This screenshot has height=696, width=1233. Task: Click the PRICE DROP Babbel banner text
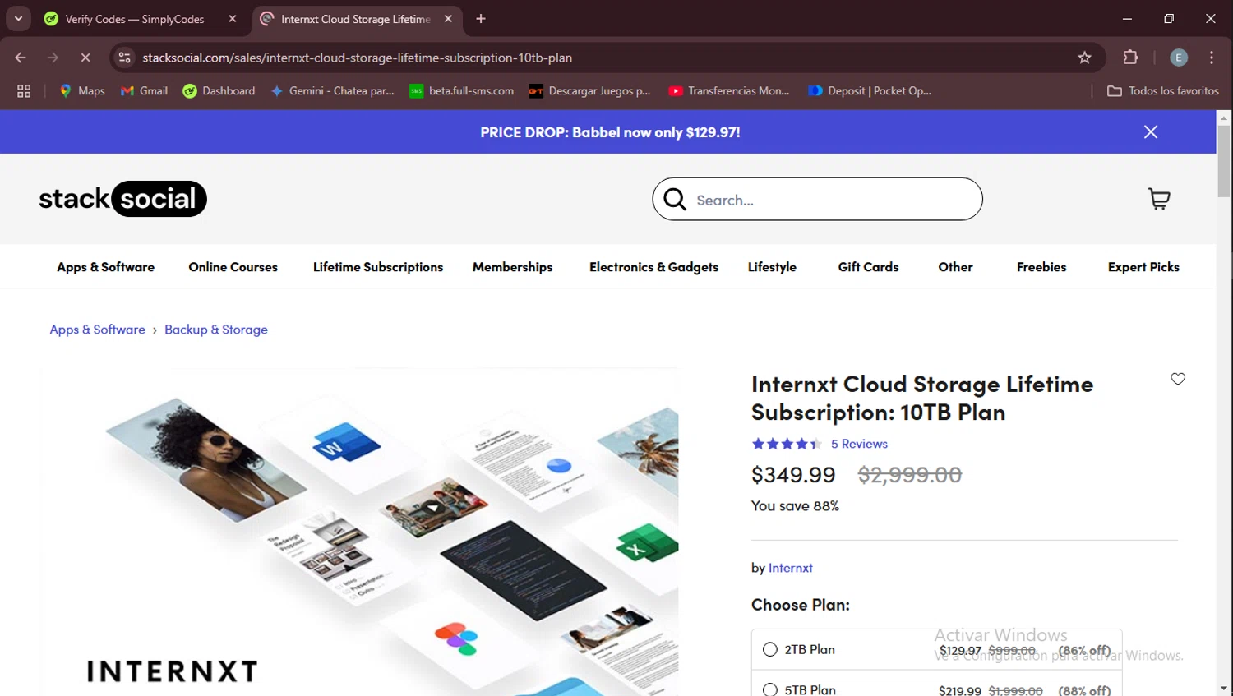pyautogui.click(x=610, y=132)
